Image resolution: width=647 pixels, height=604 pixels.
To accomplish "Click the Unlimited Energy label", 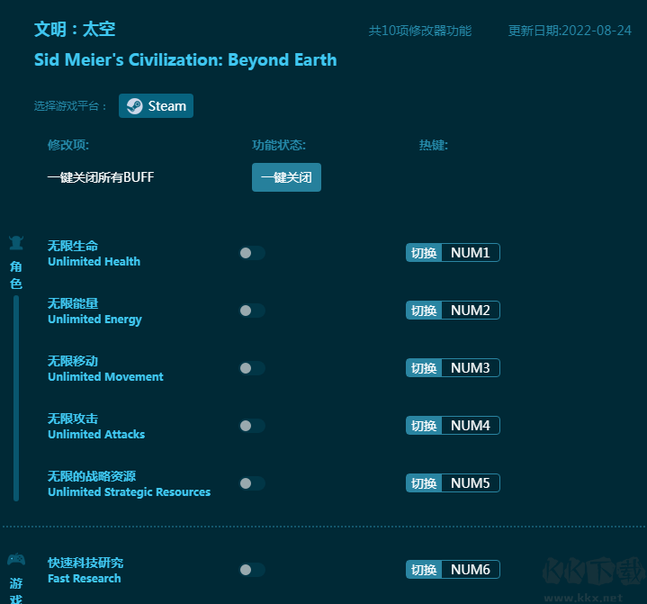I will (x=94, y=320).
